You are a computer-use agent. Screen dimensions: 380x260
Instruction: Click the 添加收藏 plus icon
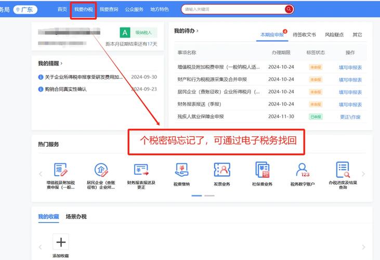pos(61,242)
